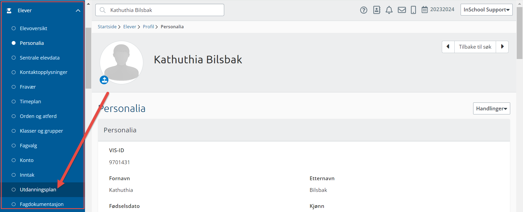Open the messages envelope icon
Screen dimensions: 523x212
click(x=402, y=10)
